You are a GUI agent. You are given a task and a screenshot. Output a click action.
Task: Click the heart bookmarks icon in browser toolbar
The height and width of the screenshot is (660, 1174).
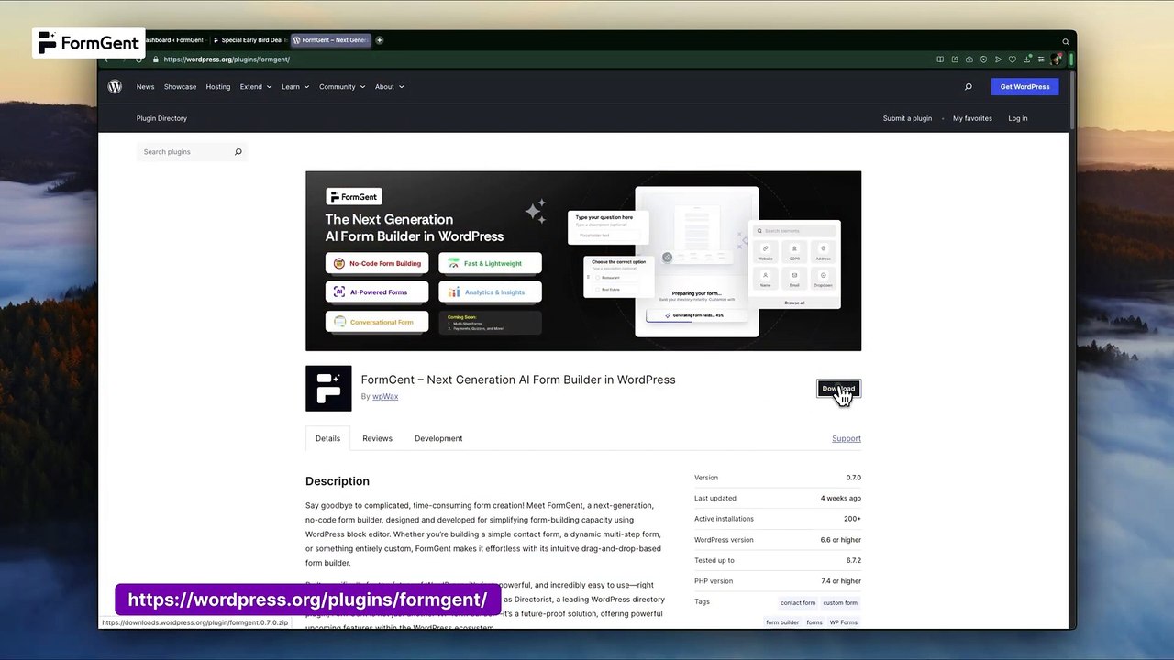1012,60
